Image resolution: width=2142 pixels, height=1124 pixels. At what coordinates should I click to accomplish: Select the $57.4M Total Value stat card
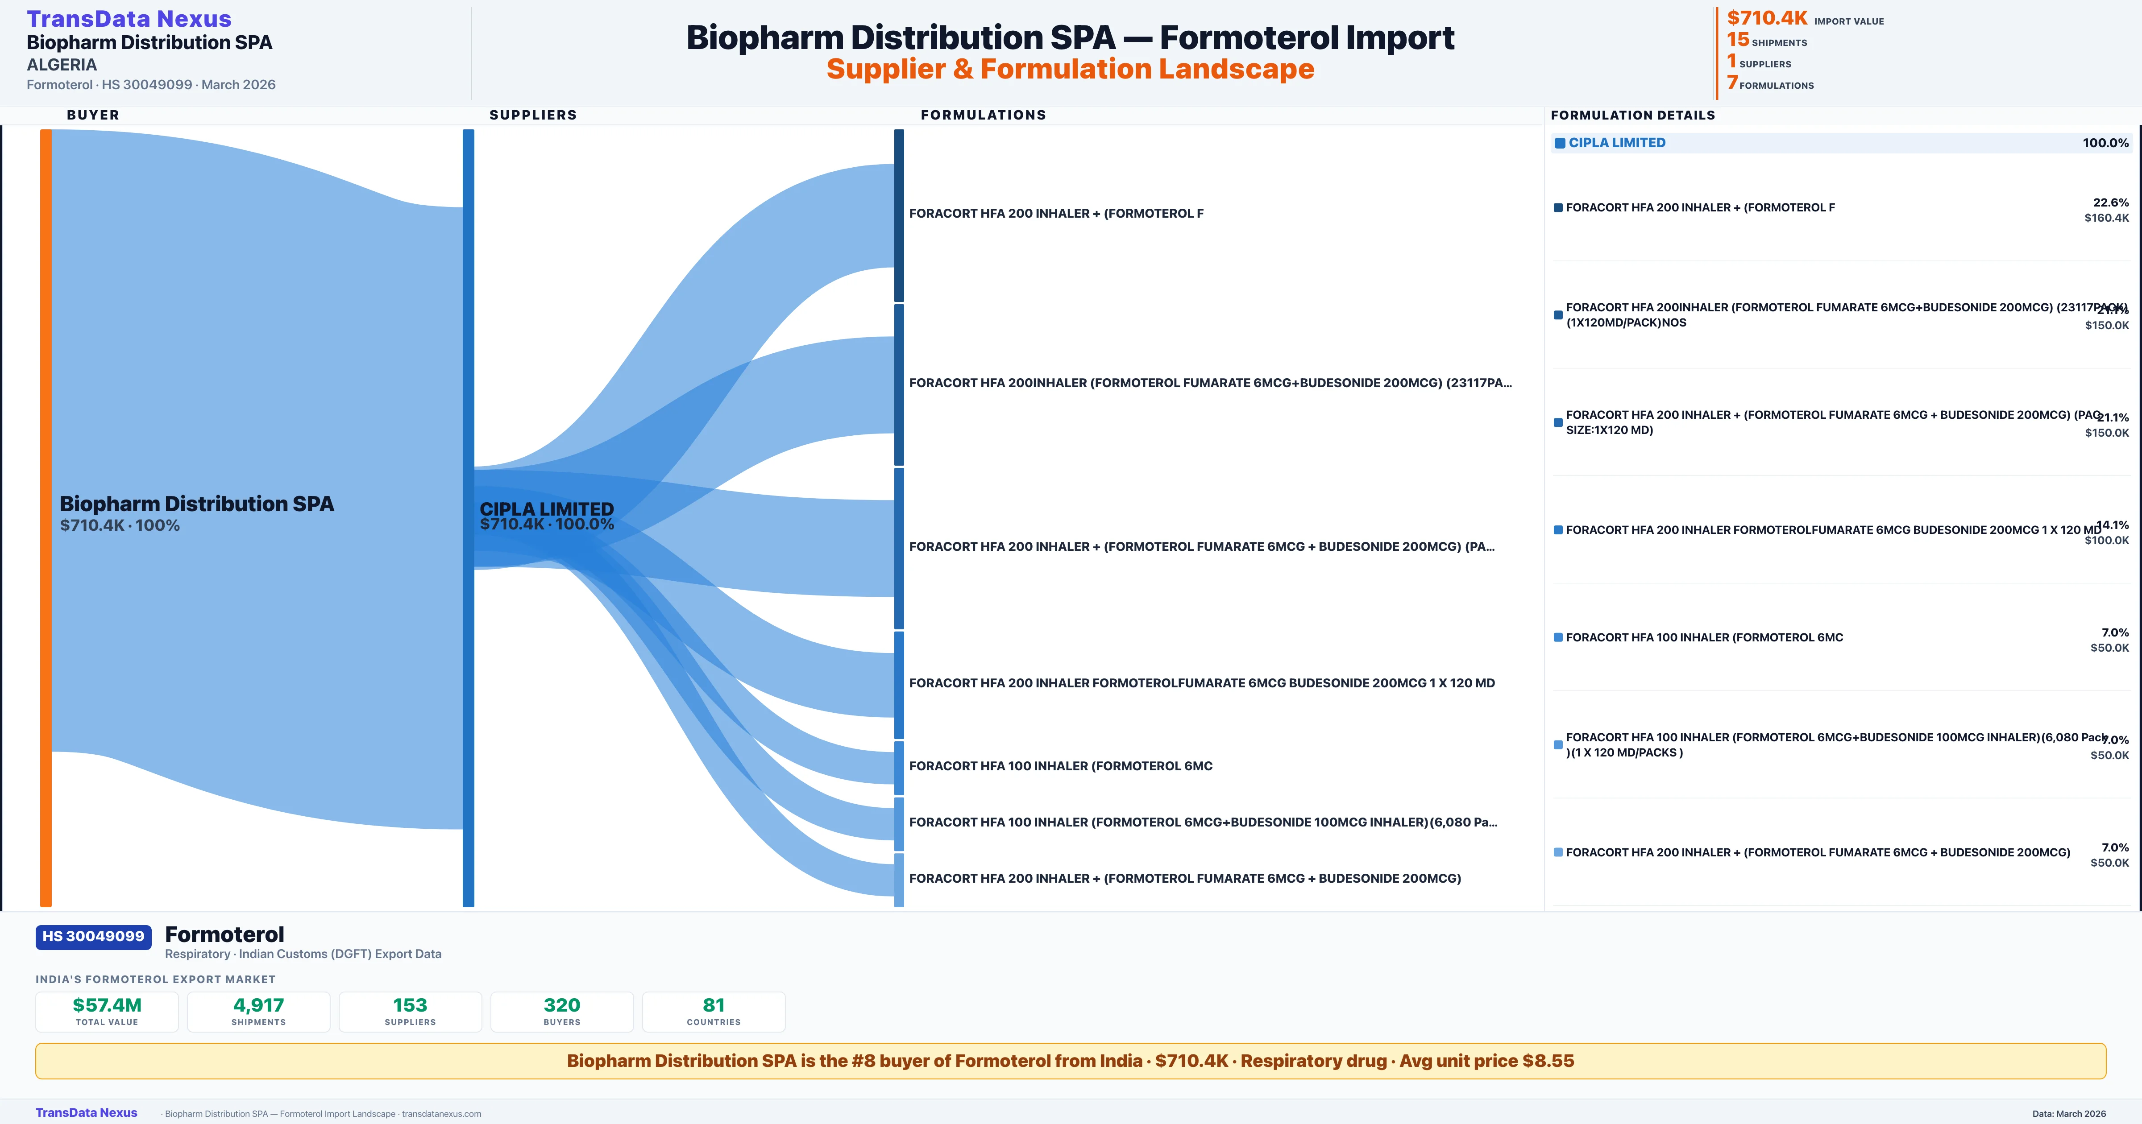107,1012
